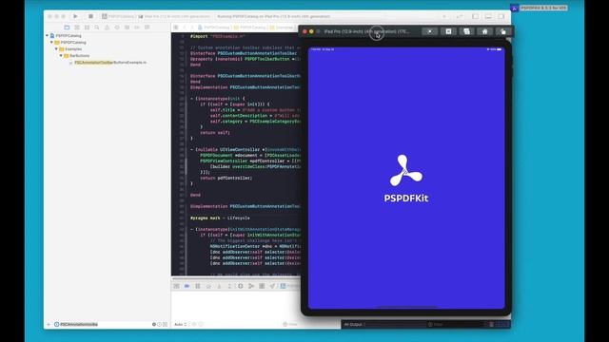
Task: Open the Issue navigator warning icon
Action: coord(107,28)
